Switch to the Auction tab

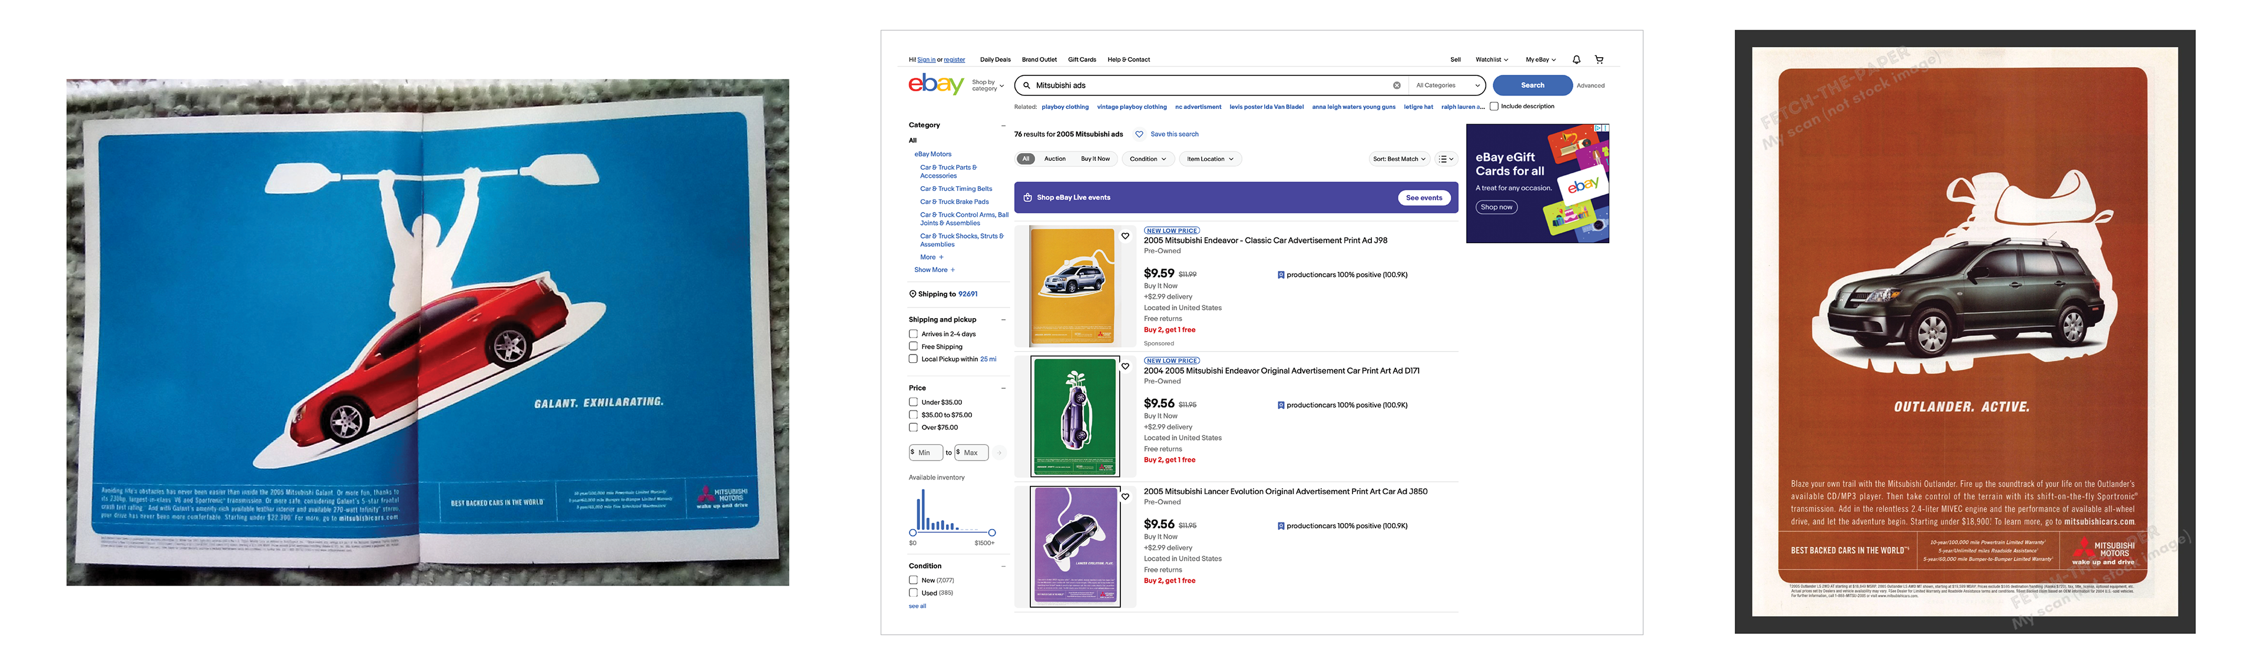(1054, 159)
